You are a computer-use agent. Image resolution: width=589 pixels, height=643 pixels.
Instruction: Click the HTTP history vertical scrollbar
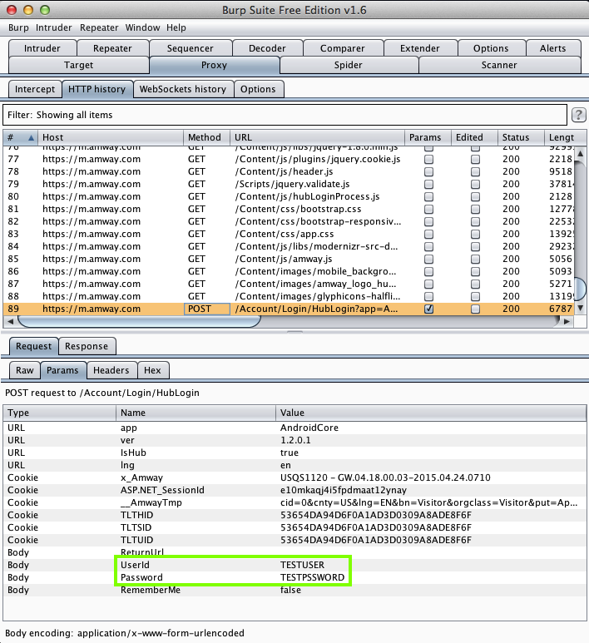tap(581, 288)
